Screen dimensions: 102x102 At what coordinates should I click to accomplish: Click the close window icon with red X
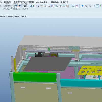77,6
